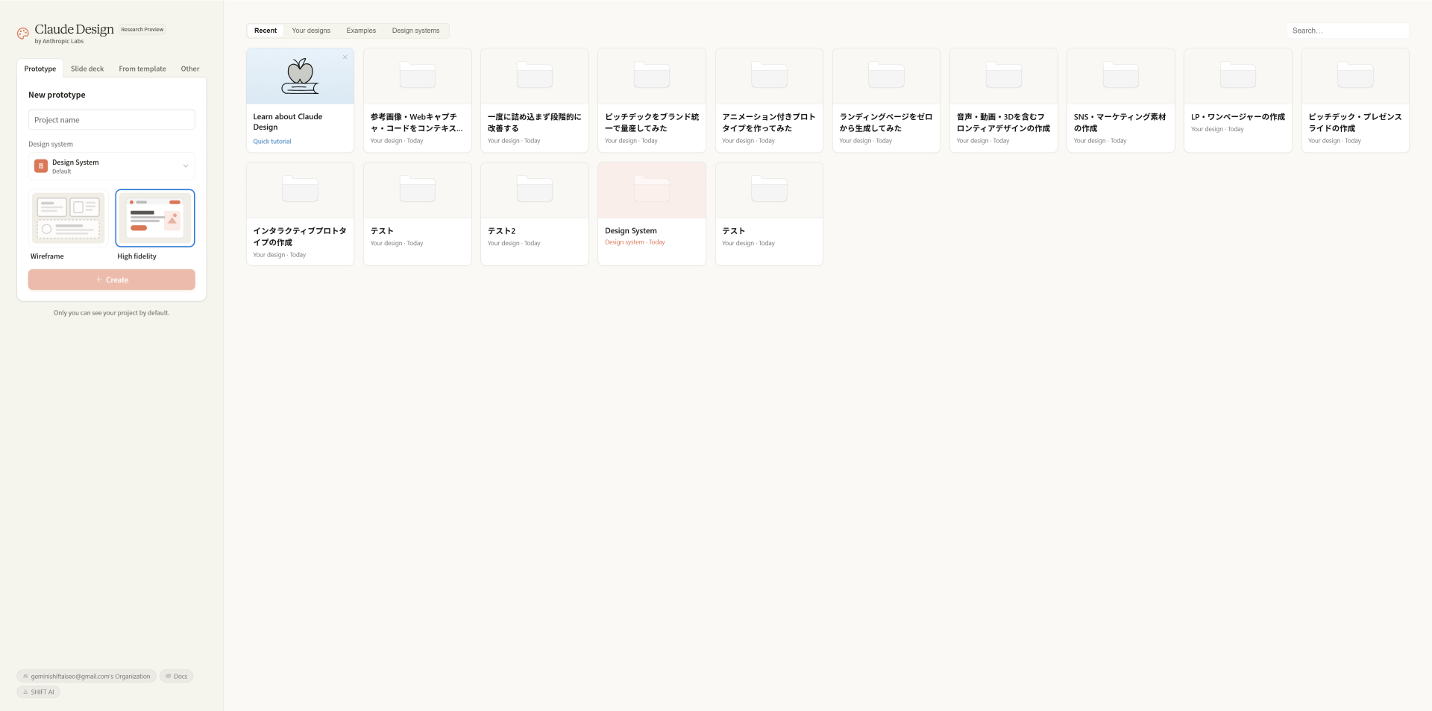Open the SNS・マーケティング素材の作成 folder icon
This screenshot has width=1432, height=711.
click(1120, 75)
